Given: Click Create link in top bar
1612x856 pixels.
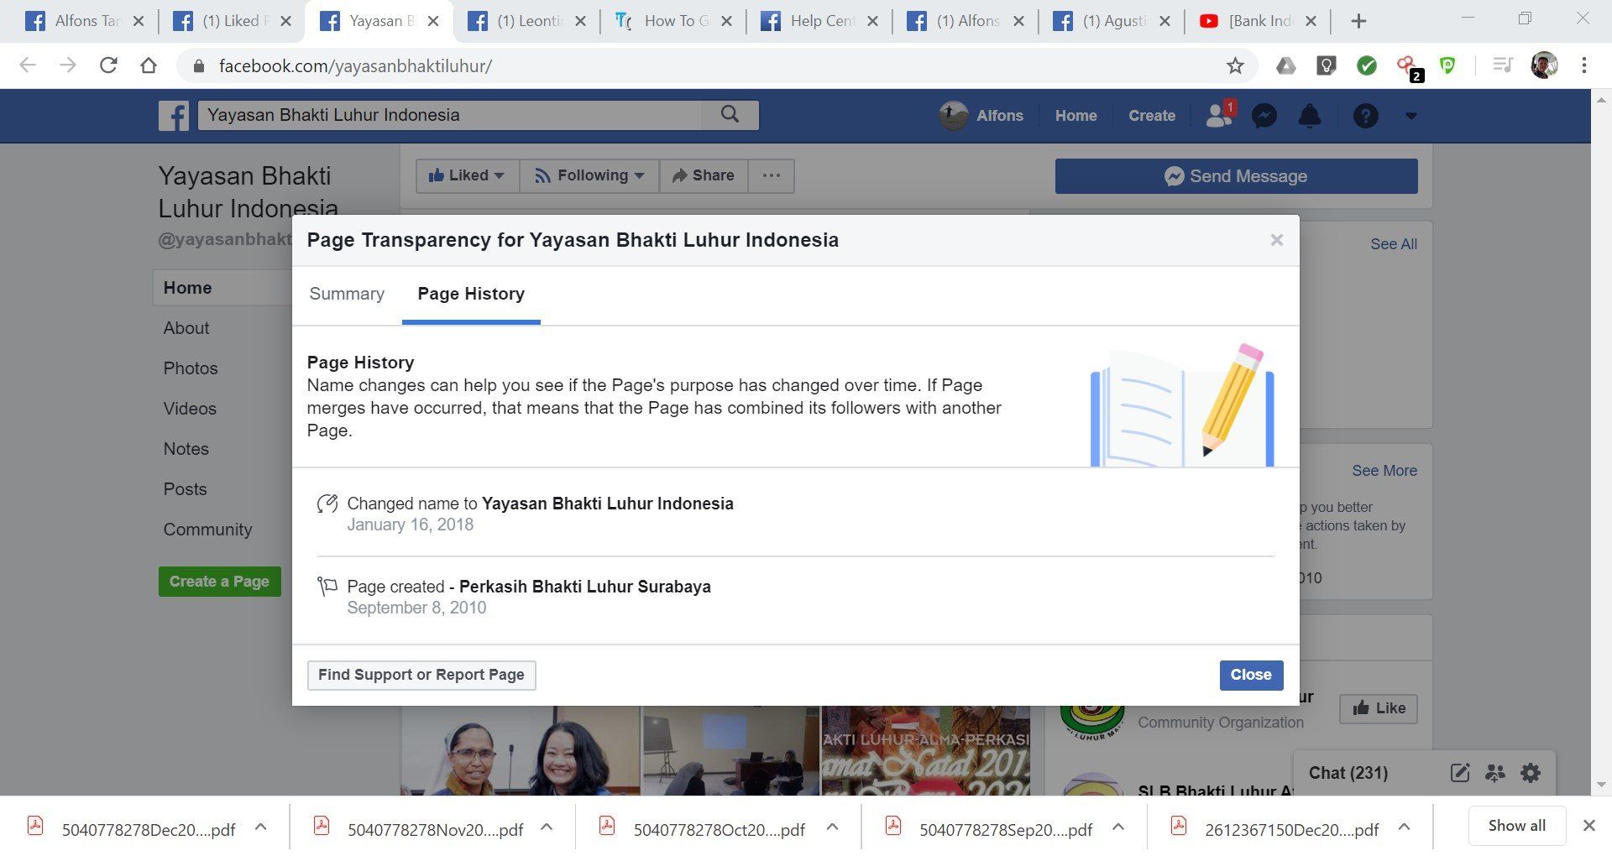Looking at the screenshot, I should point(1152,116).
